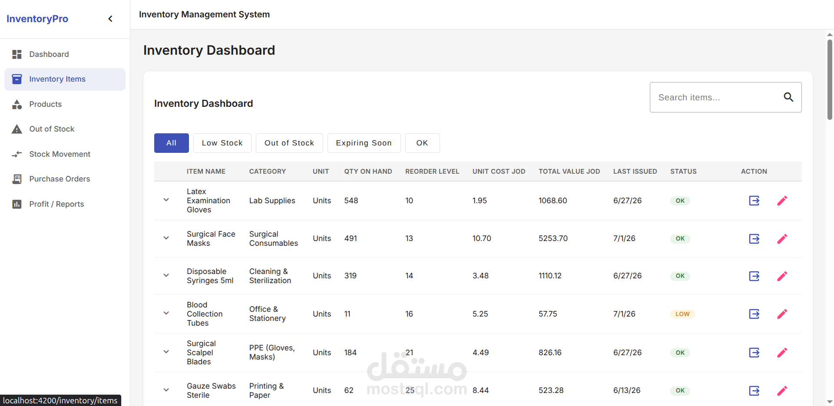Click the CATEGORY column header

[x=268, y=172]
